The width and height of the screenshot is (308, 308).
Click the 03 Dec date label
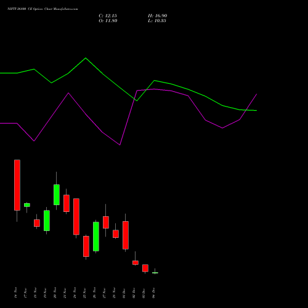point(144,293)
